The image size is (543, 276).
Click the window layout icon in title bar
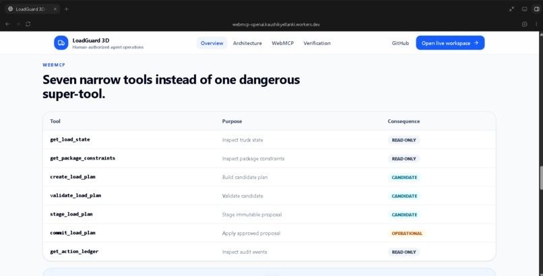pos(524,9)
